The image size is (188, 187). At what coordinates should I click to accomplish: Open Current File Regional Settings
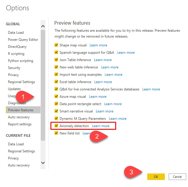(21, 151)
